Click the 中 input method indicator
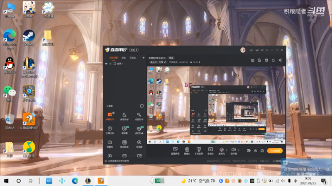Screen dimensions: 332x186 [295, 181]
